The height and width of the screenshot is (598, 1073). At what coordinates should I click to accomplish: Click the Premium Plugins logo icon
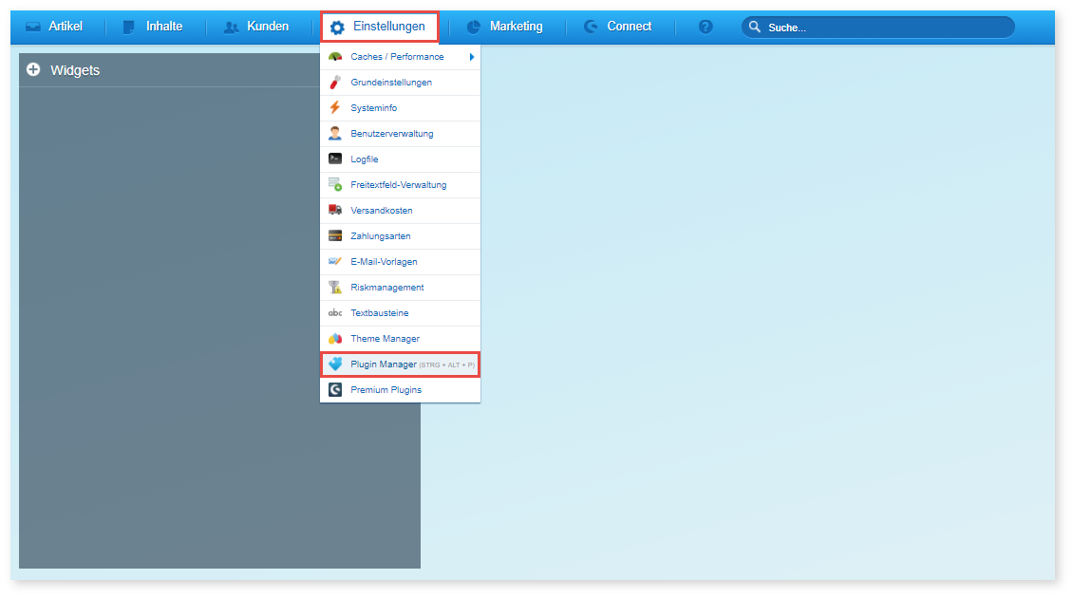[335, 390]
